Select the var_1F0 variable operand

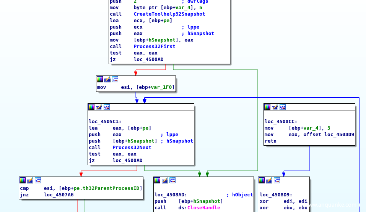(x=163, y=87)
